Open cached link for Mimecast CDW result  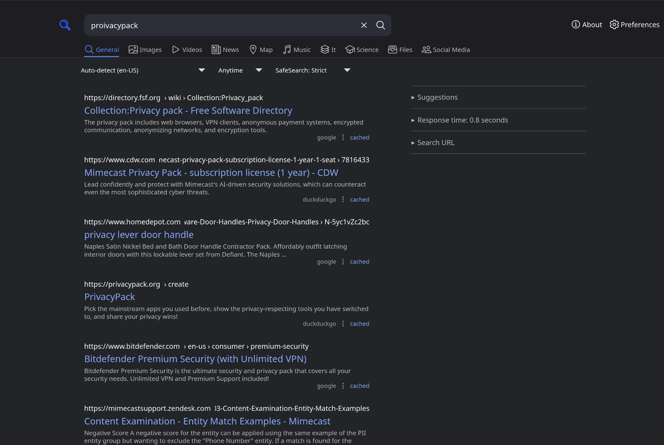click(360, 200)
